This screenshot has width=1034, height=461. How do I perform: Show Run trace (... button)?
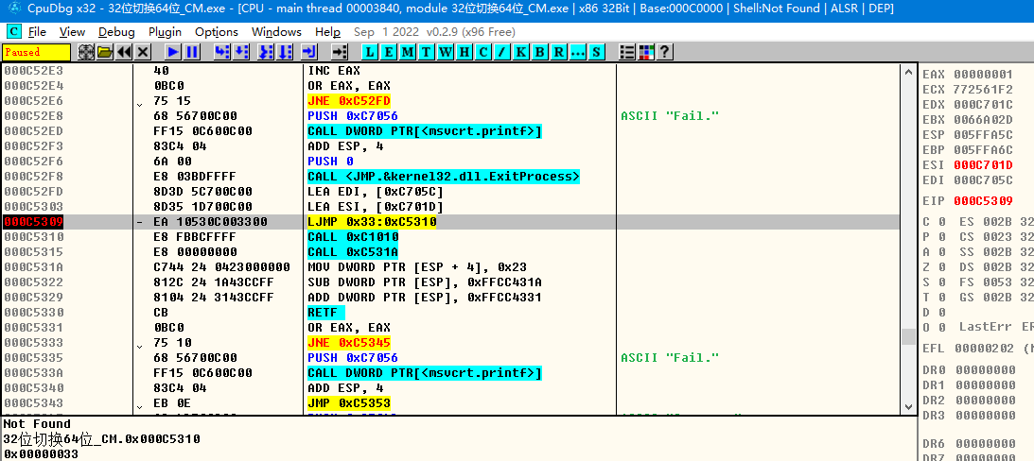click(x=578, y=53)
